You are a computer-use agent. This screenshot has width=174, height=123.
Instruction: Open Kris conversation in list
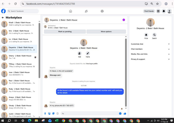point(19,32)
